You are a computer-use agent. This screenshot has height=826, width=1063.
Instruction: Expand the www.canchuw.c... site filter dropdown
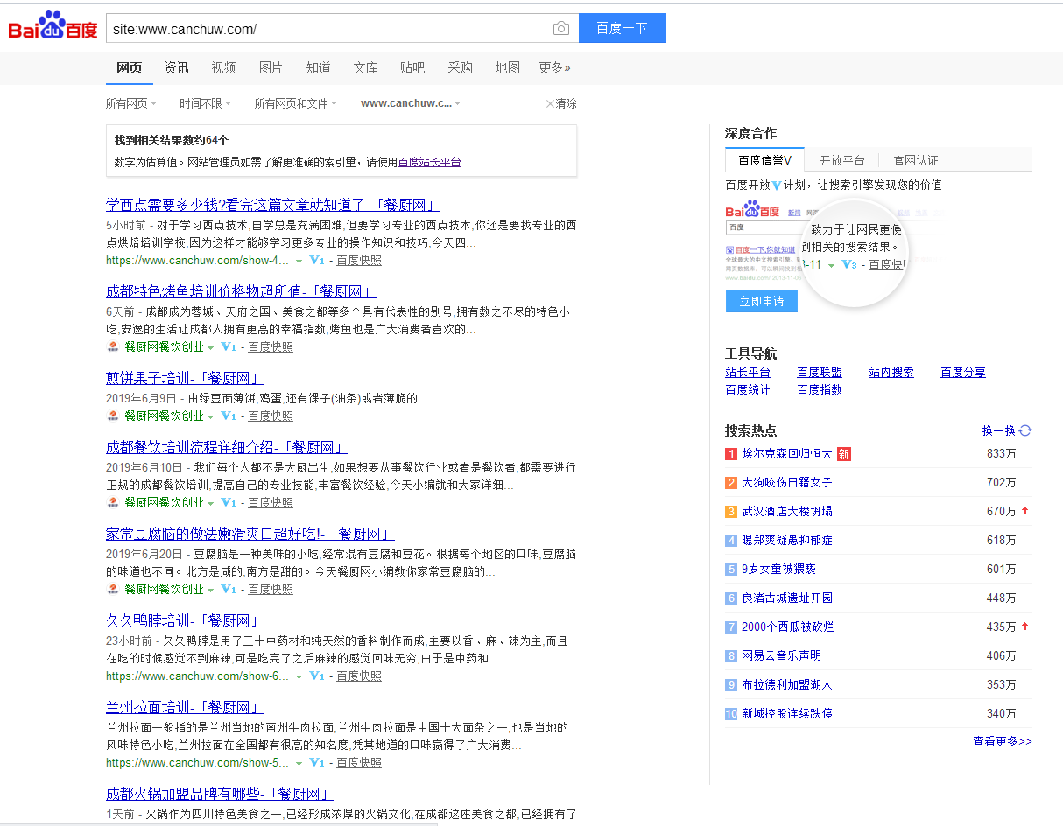[x=411, y=103]
